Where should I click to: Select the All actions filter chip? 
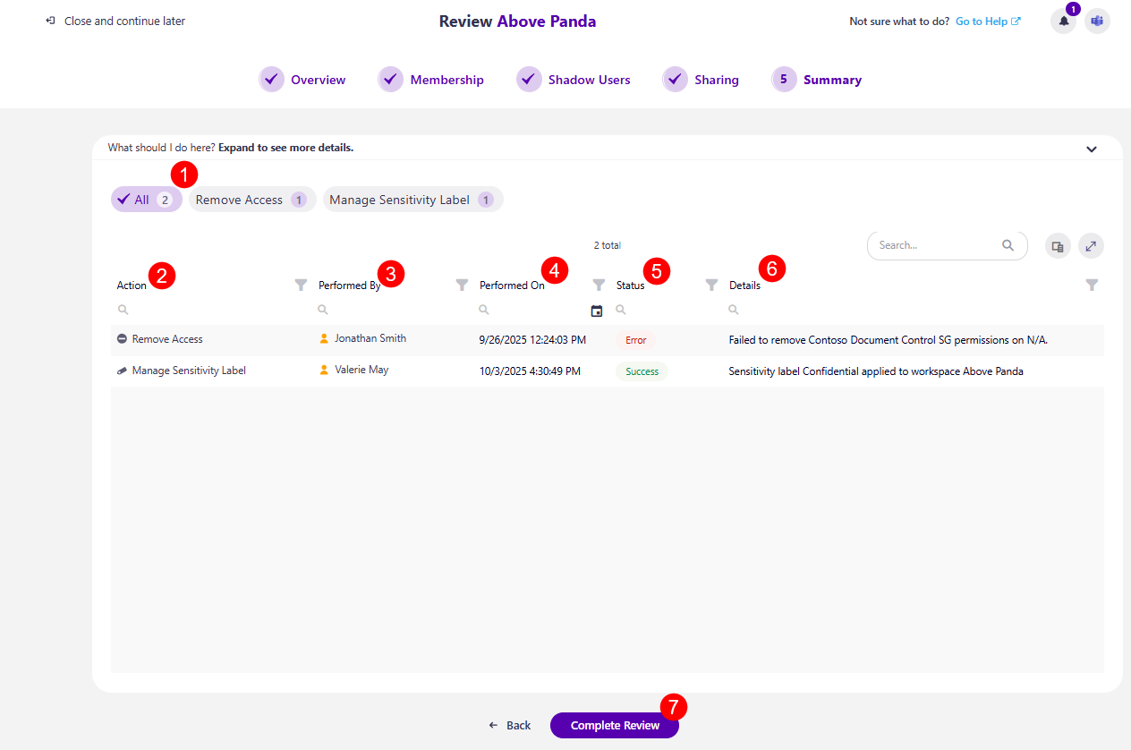click(x=145, y=199)
